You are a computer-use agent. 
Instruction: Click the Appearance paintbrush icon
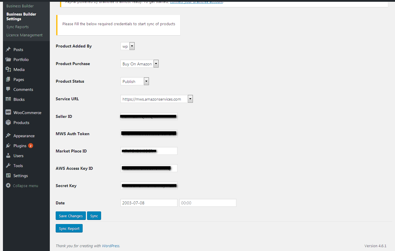(x=8, y=136)
